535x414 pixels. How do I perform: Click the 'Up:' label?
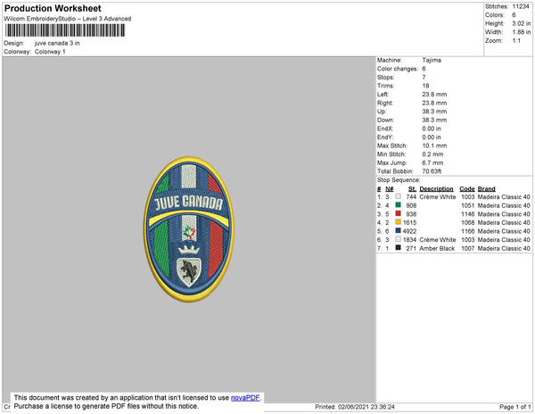click(382, 112)
